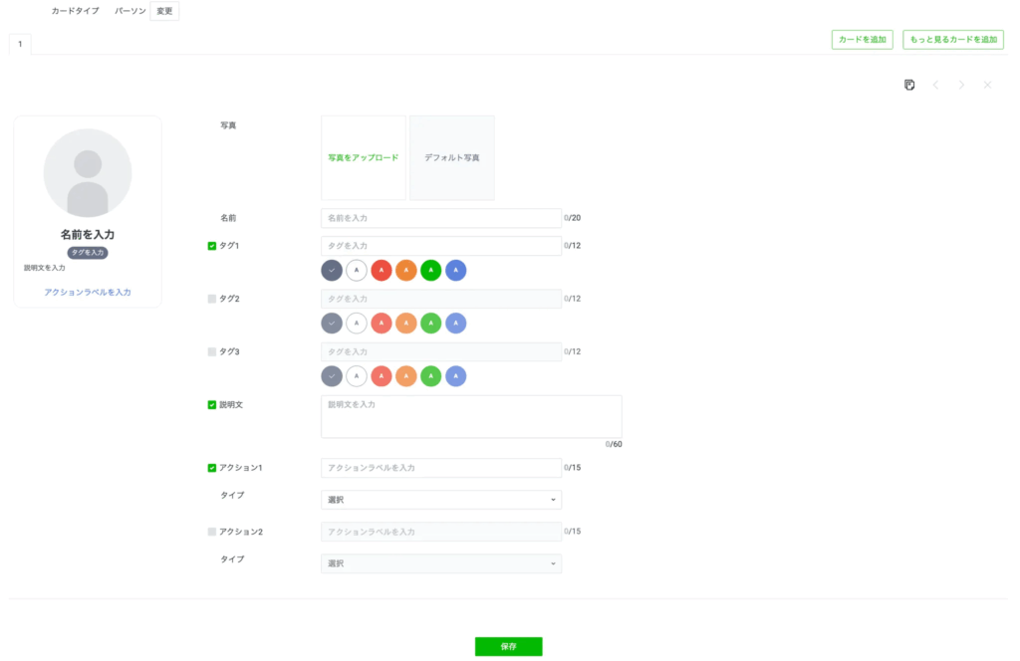Go to previous card with left arrow
This screenshot has height=661, width=1020.
(x=935, y=86)
